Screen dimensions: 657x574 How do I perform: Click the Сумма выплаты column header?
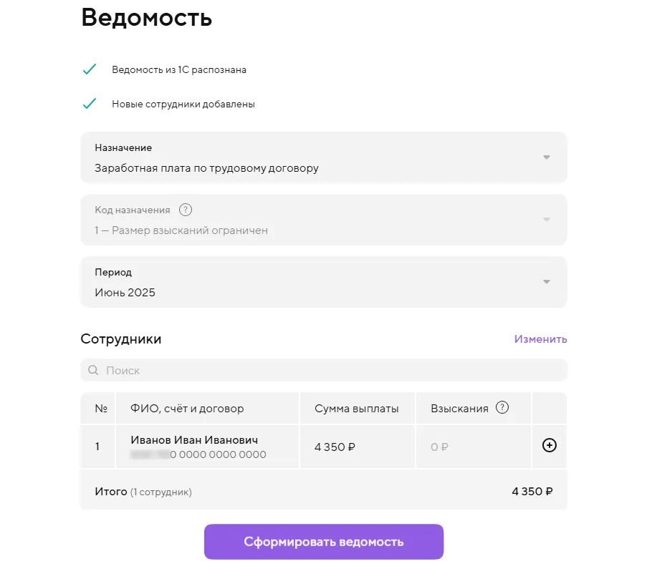pos(356,409)
